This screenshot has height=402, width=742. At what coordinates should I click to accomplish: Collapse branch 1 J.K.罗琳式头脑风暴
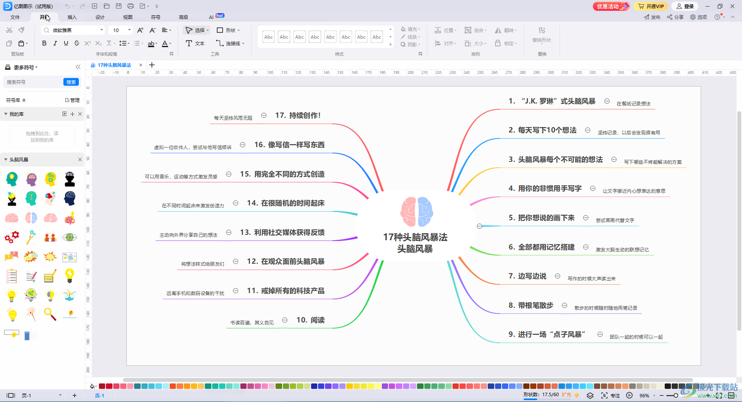(x=607, y=101)
